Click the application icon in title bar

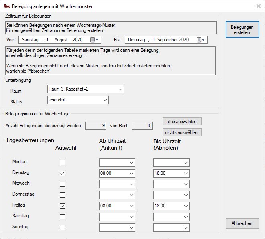[x=6, y=6]
